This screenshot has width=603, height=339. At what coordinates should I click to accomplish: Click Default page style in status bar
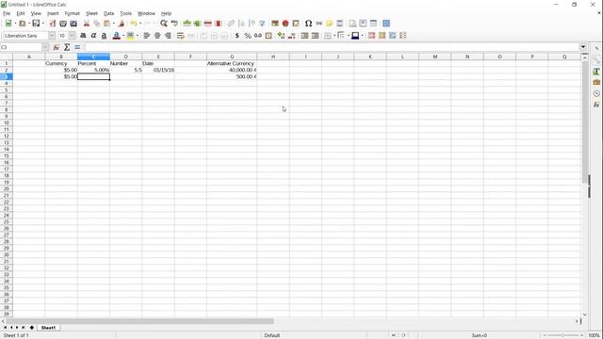tap(272, 335)
